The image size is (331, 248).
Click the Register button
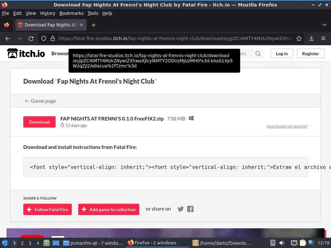(310, 54)
